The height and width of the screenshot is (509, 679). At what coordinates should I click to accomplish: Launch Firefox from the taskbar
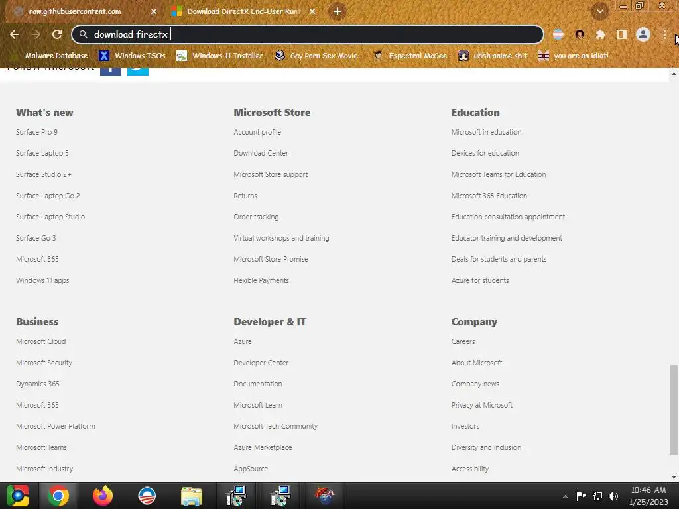click(103, 496)
